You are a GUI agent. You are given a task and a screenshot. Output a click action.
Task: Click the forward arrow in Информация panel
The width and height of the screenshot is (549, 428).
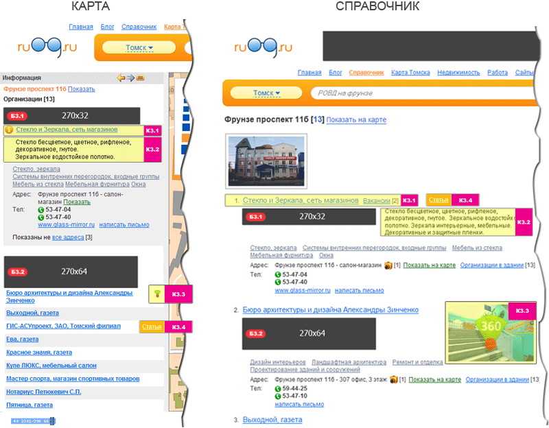[131, 78]
